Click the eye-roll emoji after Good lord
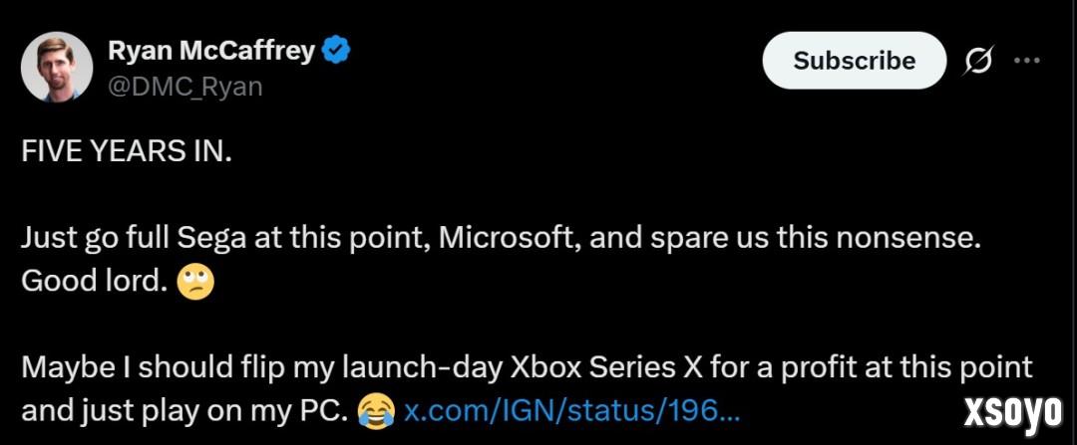The image size is (1077, 445). pos(195,282)
